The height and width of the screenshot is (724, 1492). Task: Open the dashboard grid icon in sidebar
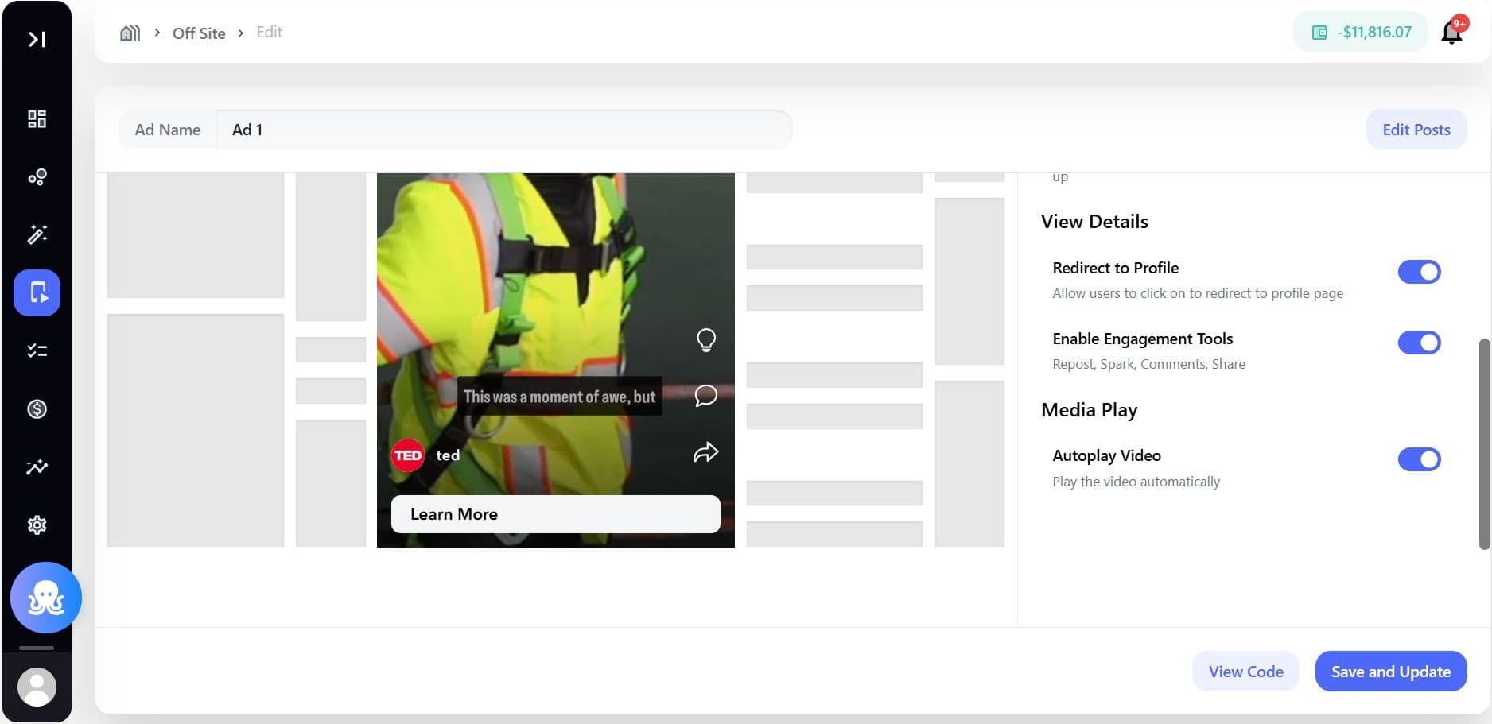tap(37, 119)
